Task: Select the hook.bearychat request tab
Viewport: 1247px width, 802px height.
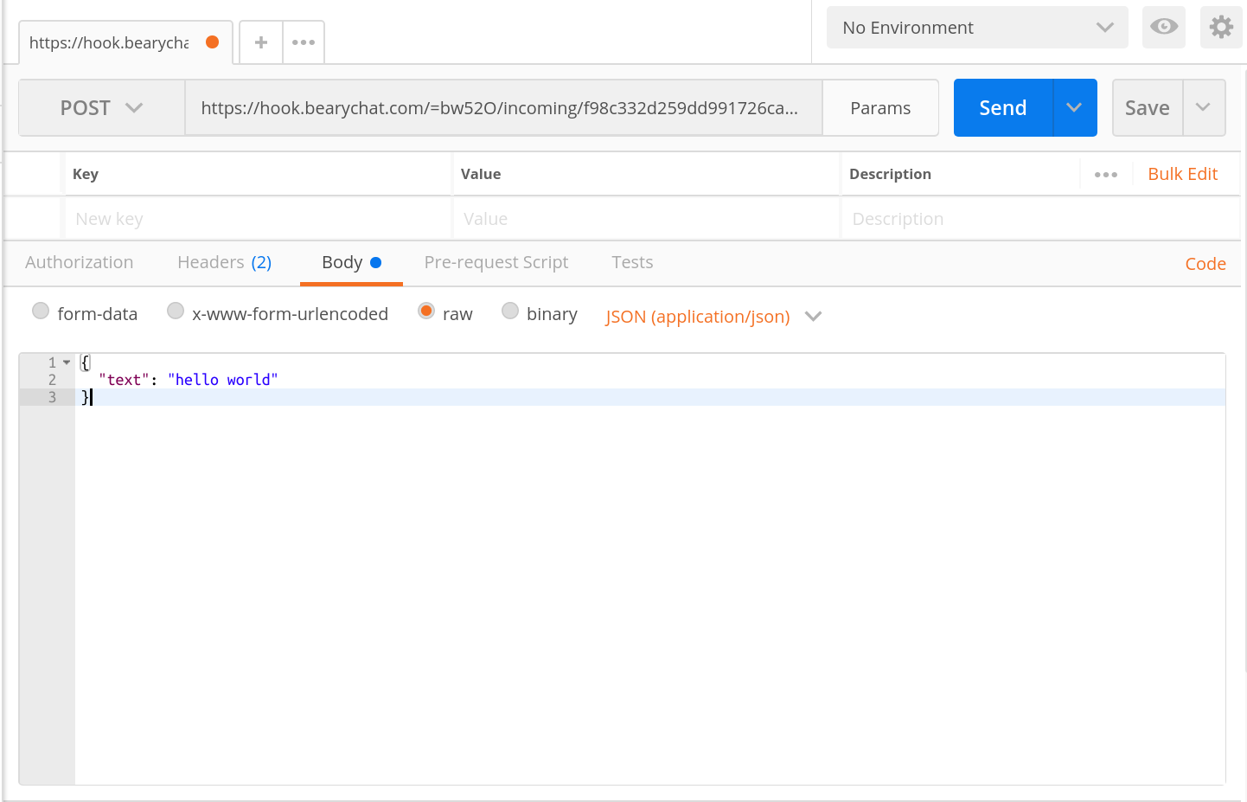Action: [125, 42]
